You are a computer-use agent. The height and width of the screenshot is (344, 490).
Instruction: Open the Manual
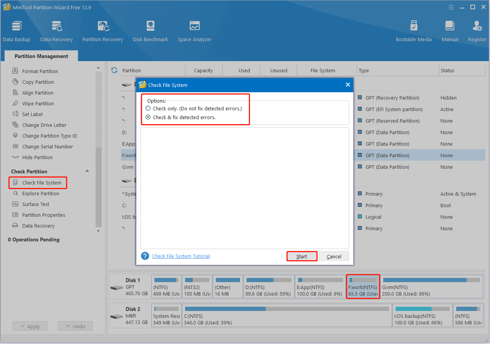449,30
